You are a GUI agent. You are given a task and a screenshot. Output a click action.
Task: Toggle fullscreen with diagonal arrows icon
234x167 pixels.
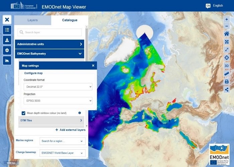(x=227, y=50)
